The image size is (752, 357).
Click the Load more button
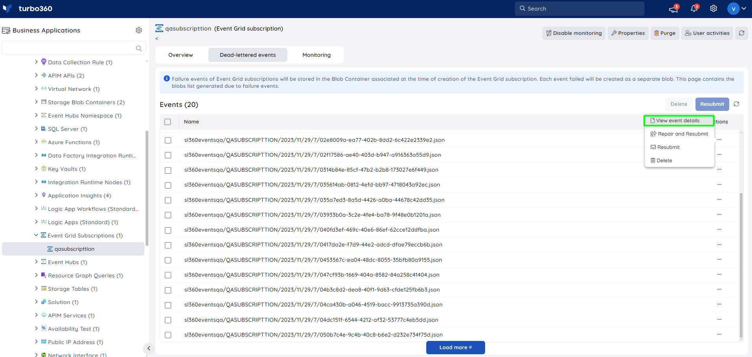click(456, 348)
